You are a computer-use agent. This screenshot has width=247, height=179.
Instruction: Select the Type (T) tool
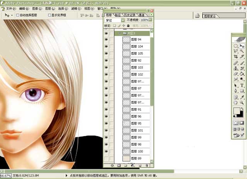point(242,86)
